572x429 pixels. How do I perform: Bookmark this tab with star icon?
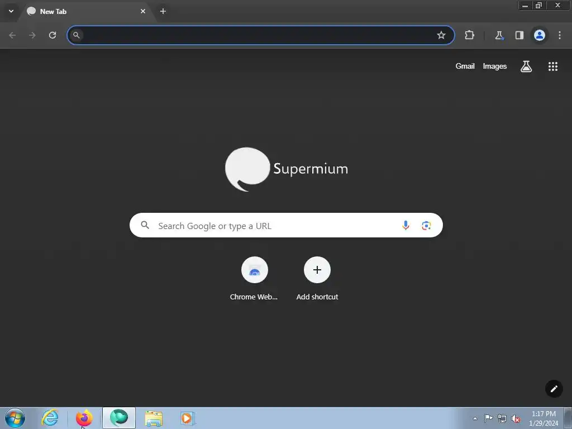click(441, 35)
